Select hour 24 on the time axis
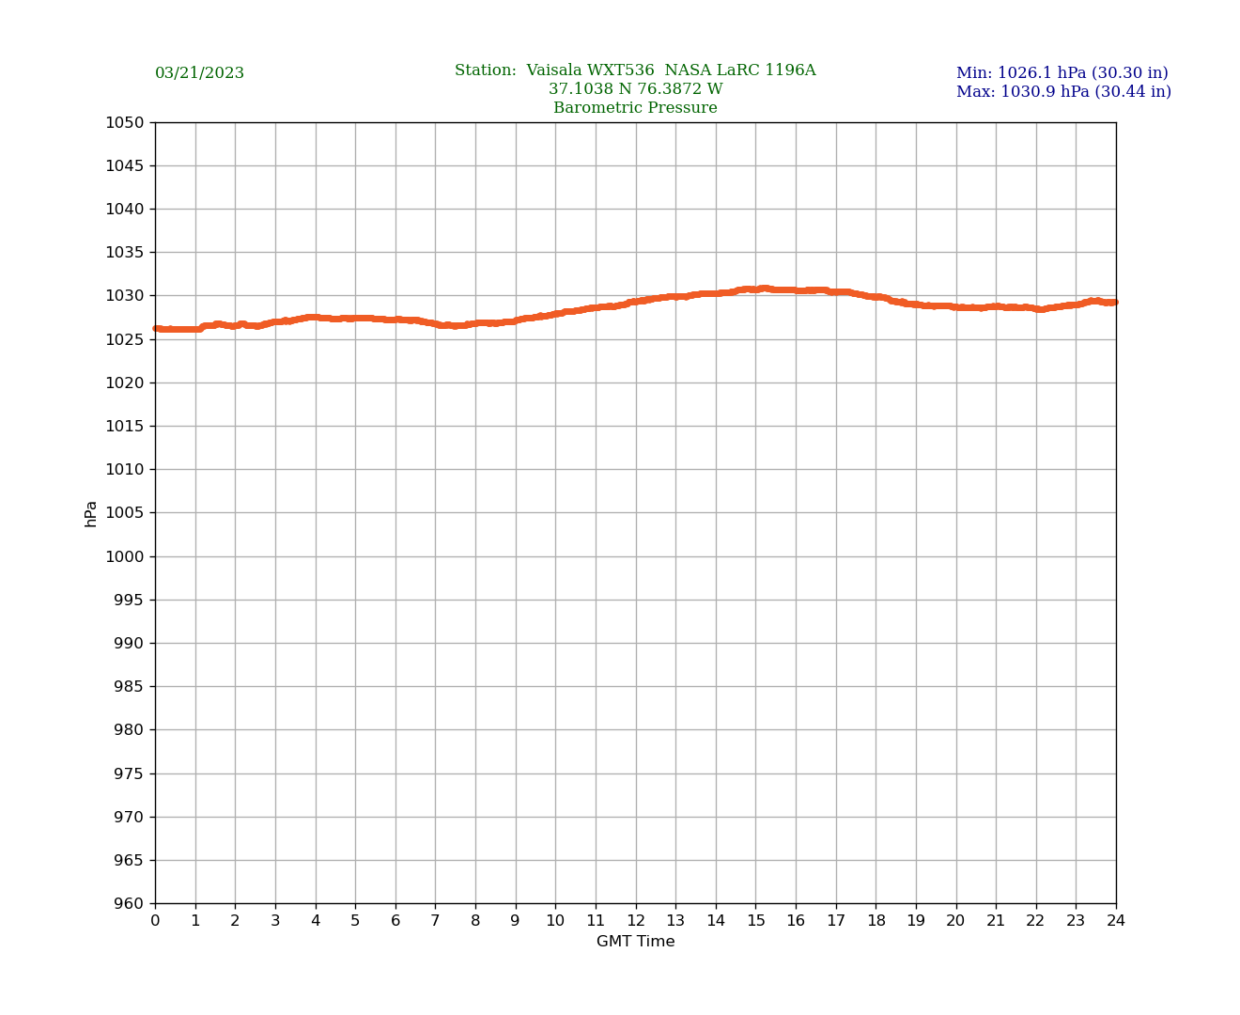Viewport: 1240px width, 1015px height. click(1116, 921)
